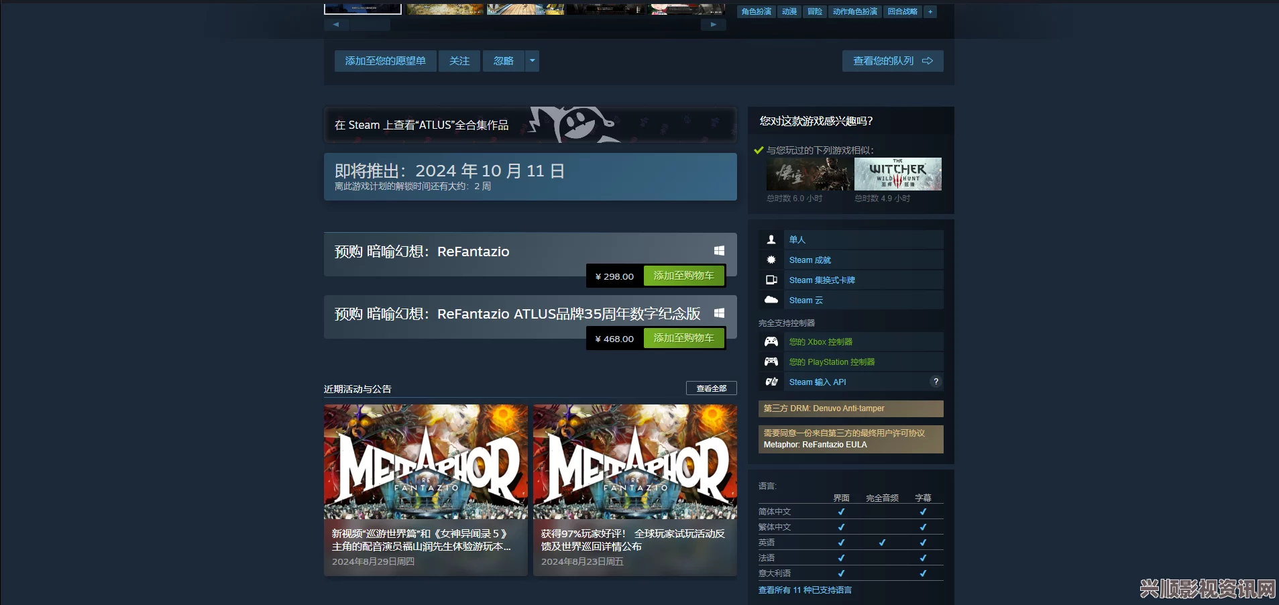Add game to your wishlist
Viewport: 1279px width, 605px height.
pyautogui.click(x=385, y=61)
